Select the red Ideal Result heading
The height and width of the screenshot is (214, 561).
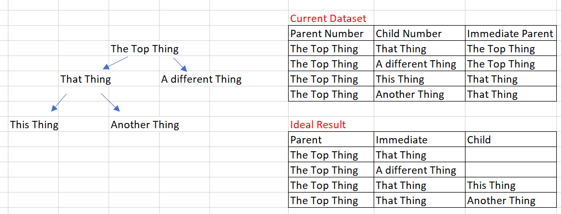pyautogui.click(x=318, y=125)
